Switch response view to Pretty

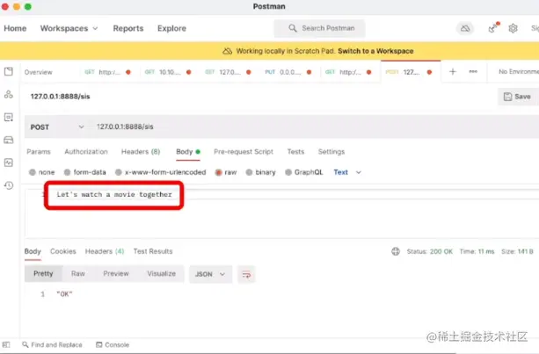(43, 274)
